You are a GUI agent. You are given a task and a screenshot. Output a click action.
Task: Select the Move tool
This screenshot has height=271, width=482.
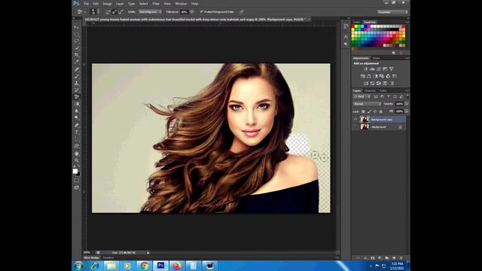(x=77, y=27)
